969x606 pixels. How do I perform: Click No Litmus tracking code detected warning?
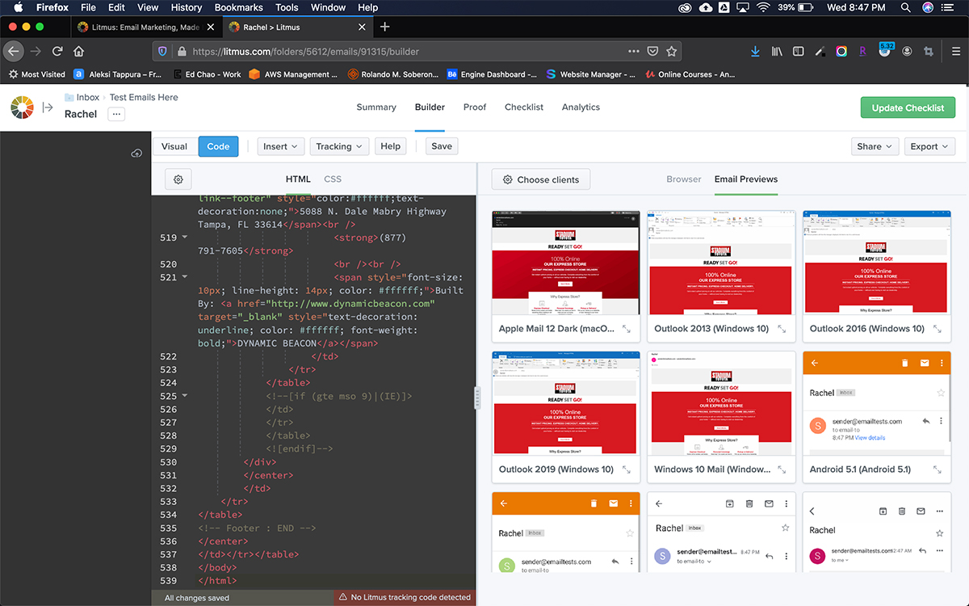coord(405,598)
